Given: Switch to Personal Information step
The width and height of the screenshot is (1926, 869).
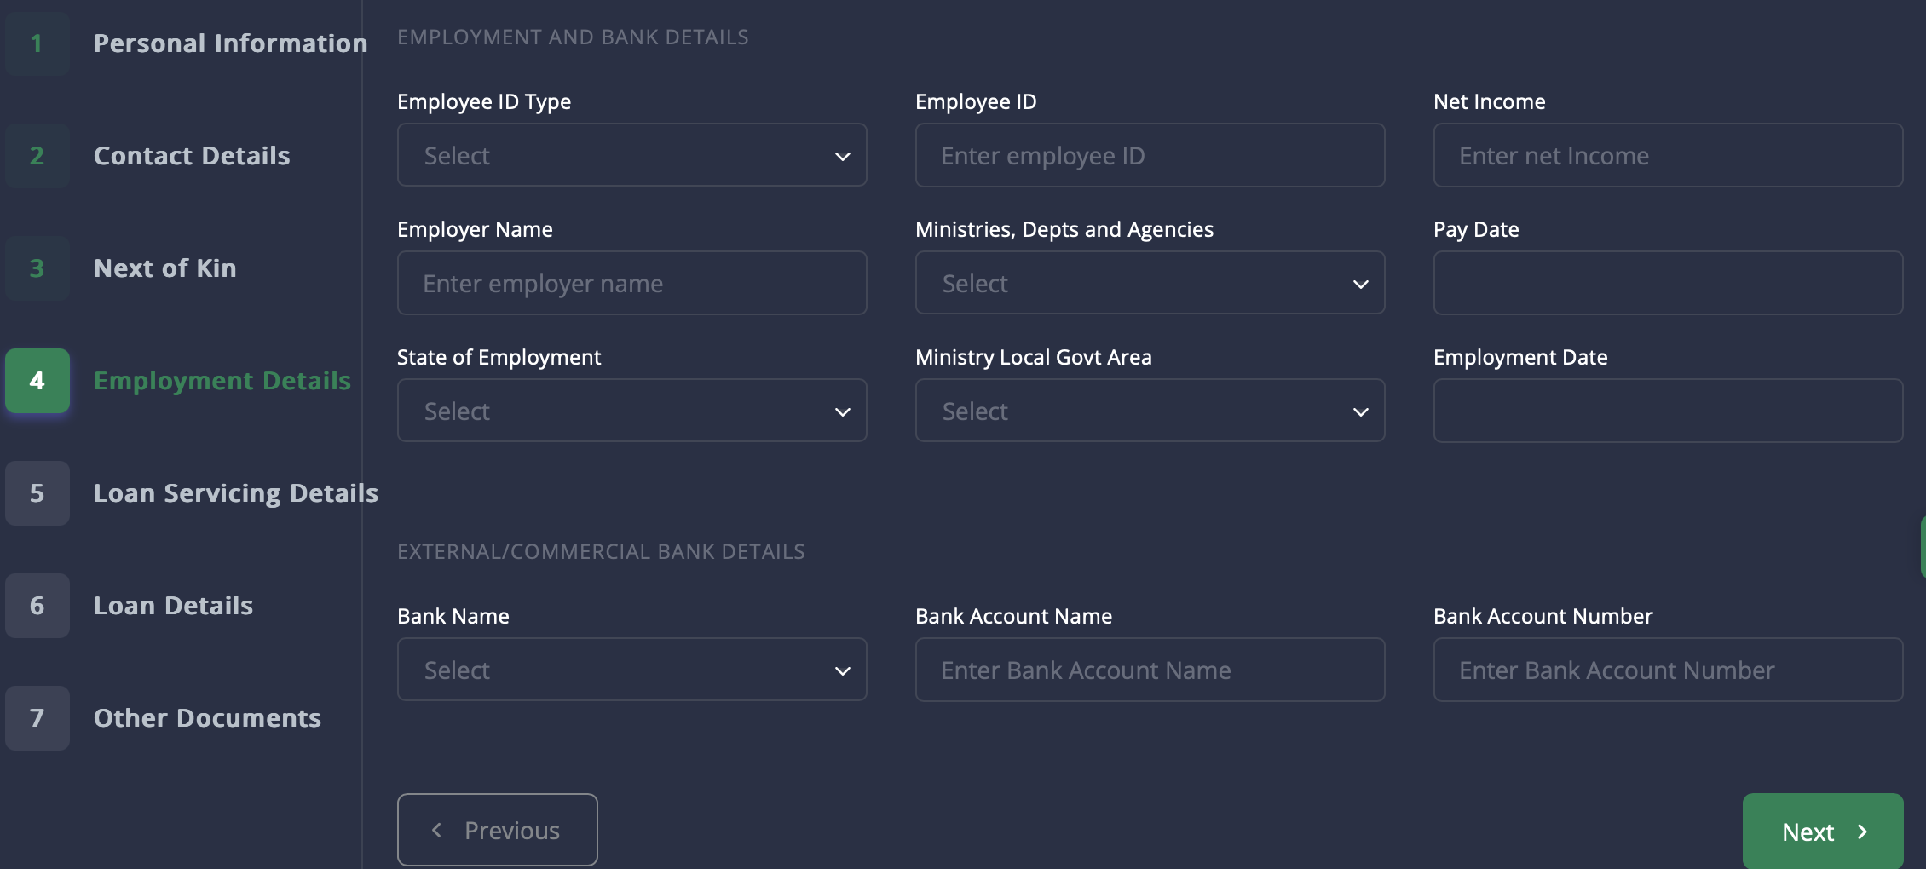Looking at the screenshot, I should coord(230,43).
